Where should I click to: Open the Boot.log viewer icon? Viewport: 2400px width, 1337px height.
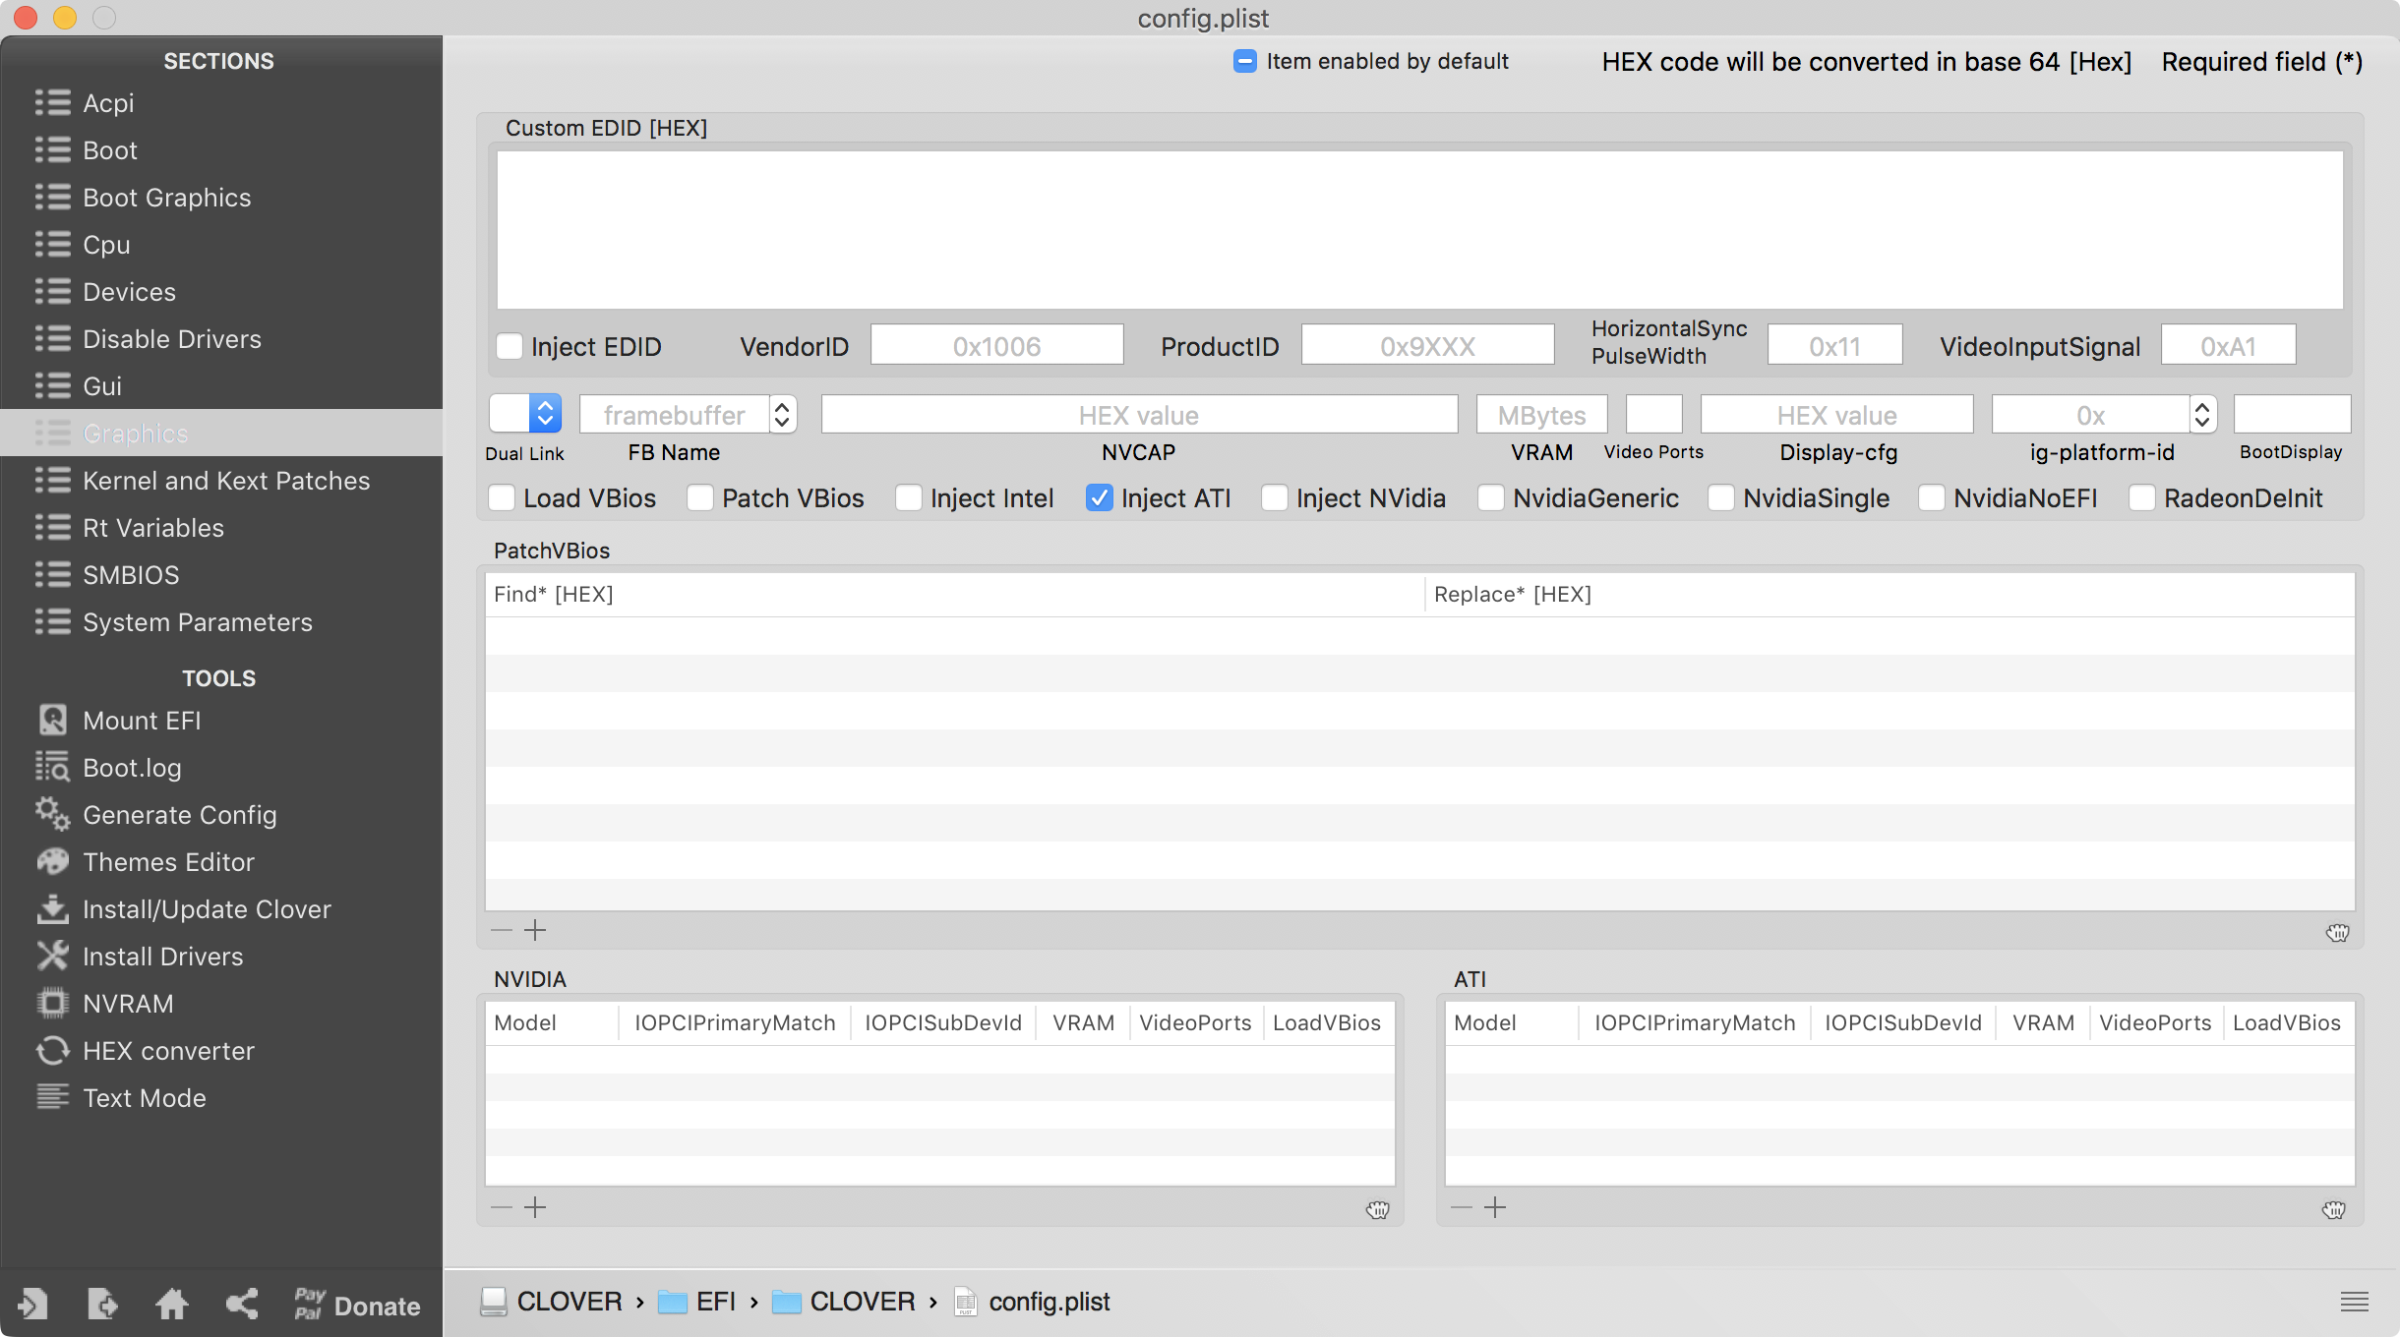point(52,767)
